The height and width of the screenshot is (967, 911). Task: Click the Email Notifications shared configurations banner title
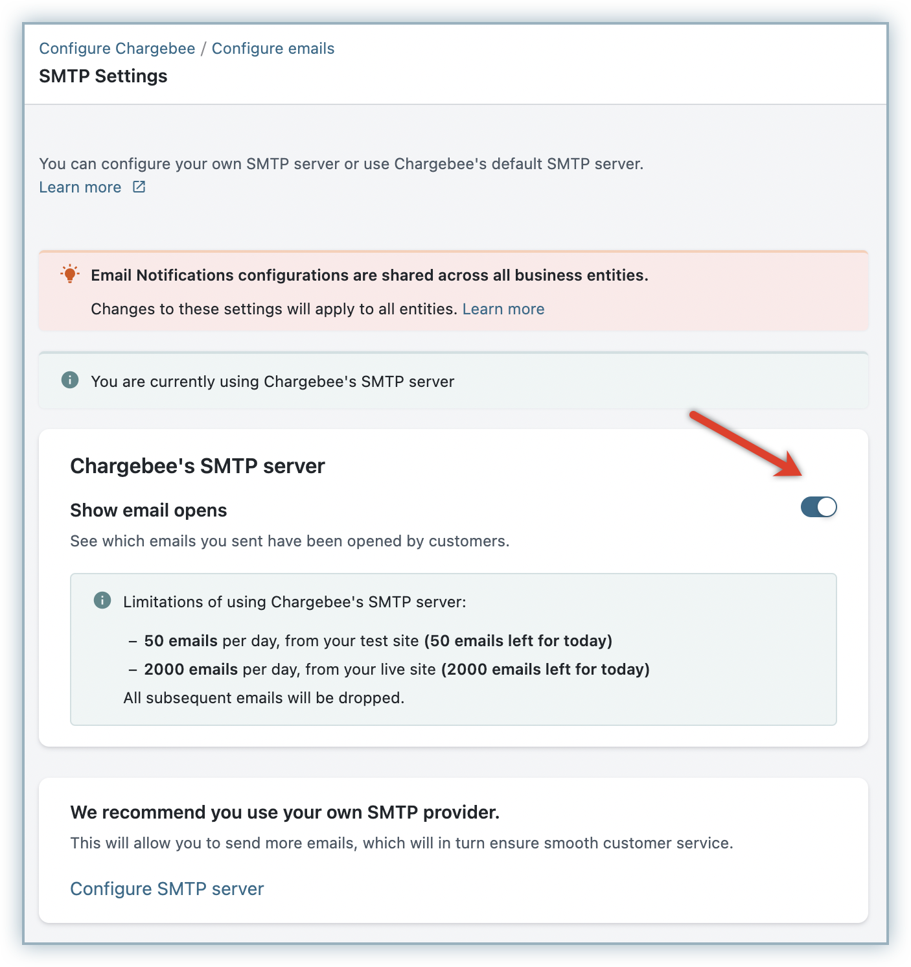pos(369,275)
